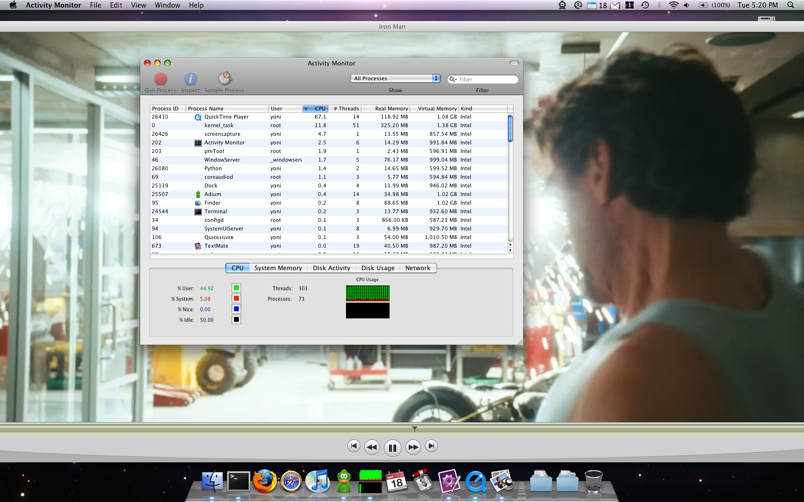Switch to the Network tab
This screenshot has height=502, width=804.
coord(418,268)
